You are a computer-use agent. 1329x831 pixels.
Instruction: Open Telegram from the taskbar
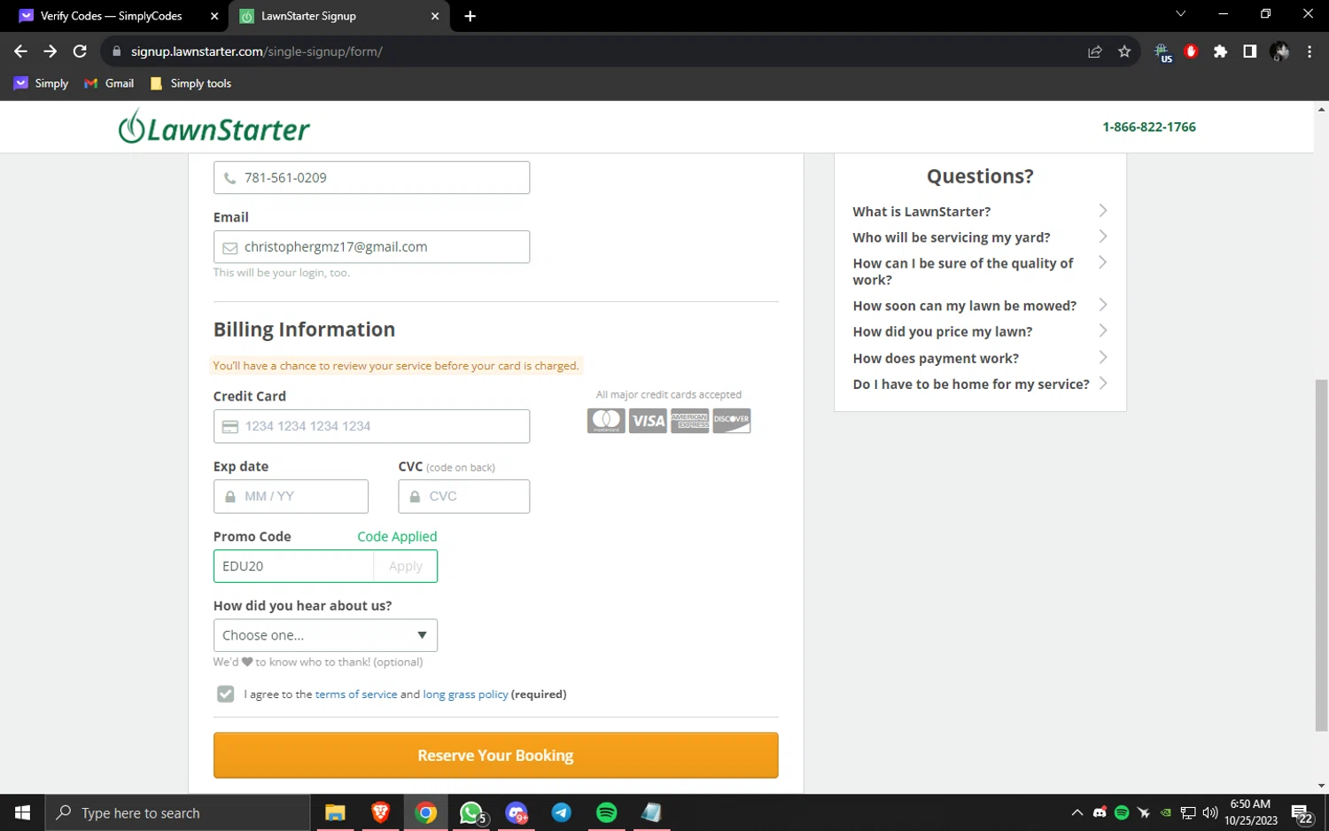click(x=562, y=812)
